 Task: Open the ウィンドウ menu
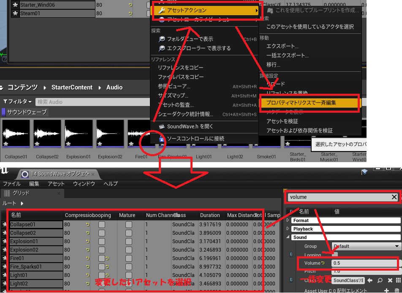click(x=84, y=184)
